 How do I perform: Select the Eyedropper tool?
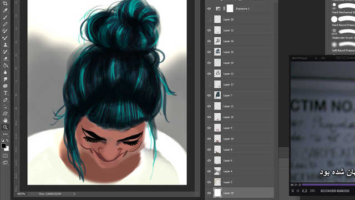[5, 11]
